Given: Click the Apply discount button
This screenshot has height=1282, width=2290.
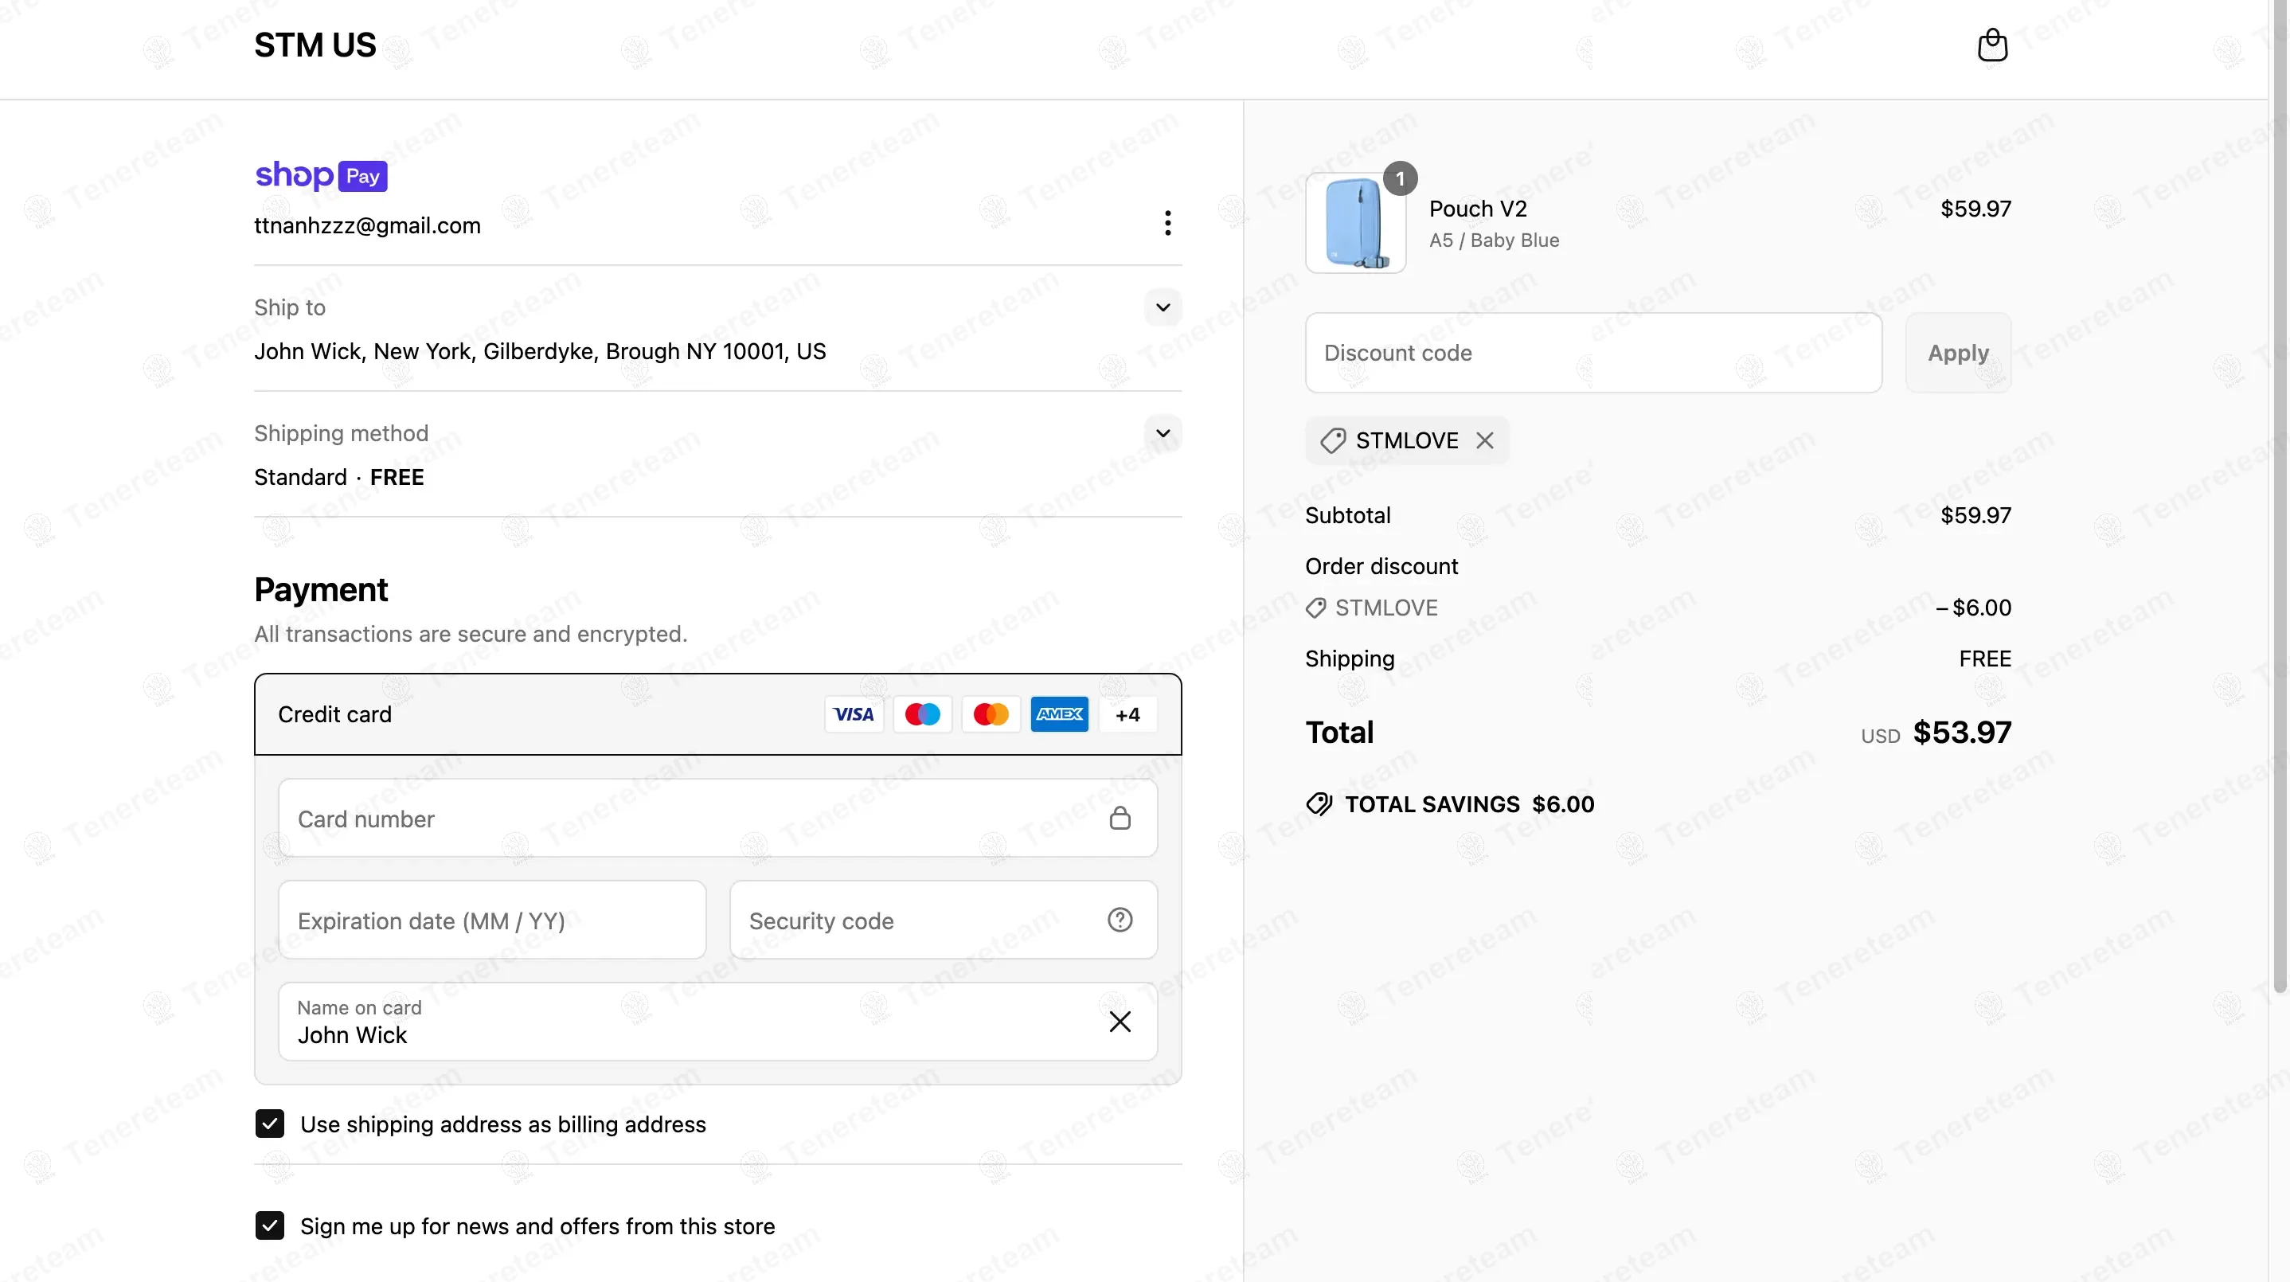Looking at the screenshot, I should click(1957, 352).
